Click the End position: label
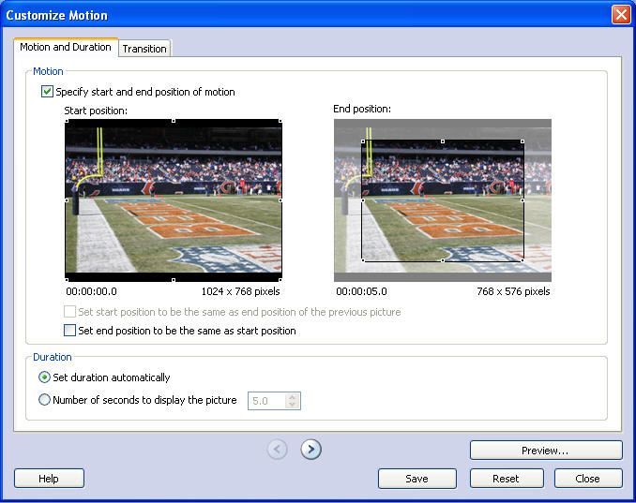Viewport: 636px width, 503px height. 362,109
